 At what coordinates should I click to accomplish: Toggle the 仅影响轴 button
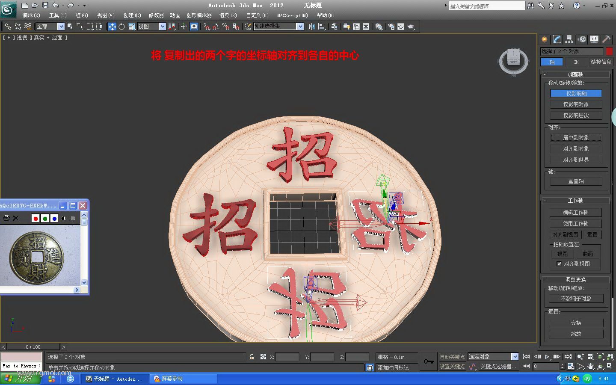(576, 93)
